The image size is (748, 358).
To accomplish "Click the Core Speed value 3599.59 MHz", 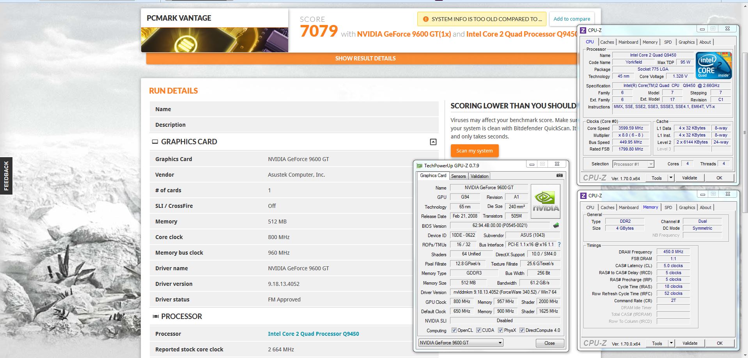I will pyautogui.click(x=631, y=128).
